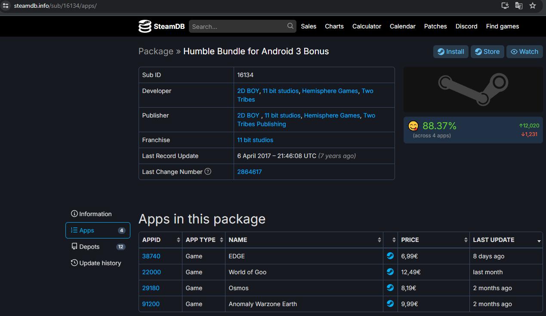Click help icon next to Last Change Number
Screen dimensions: 546x316
[208, 171]
